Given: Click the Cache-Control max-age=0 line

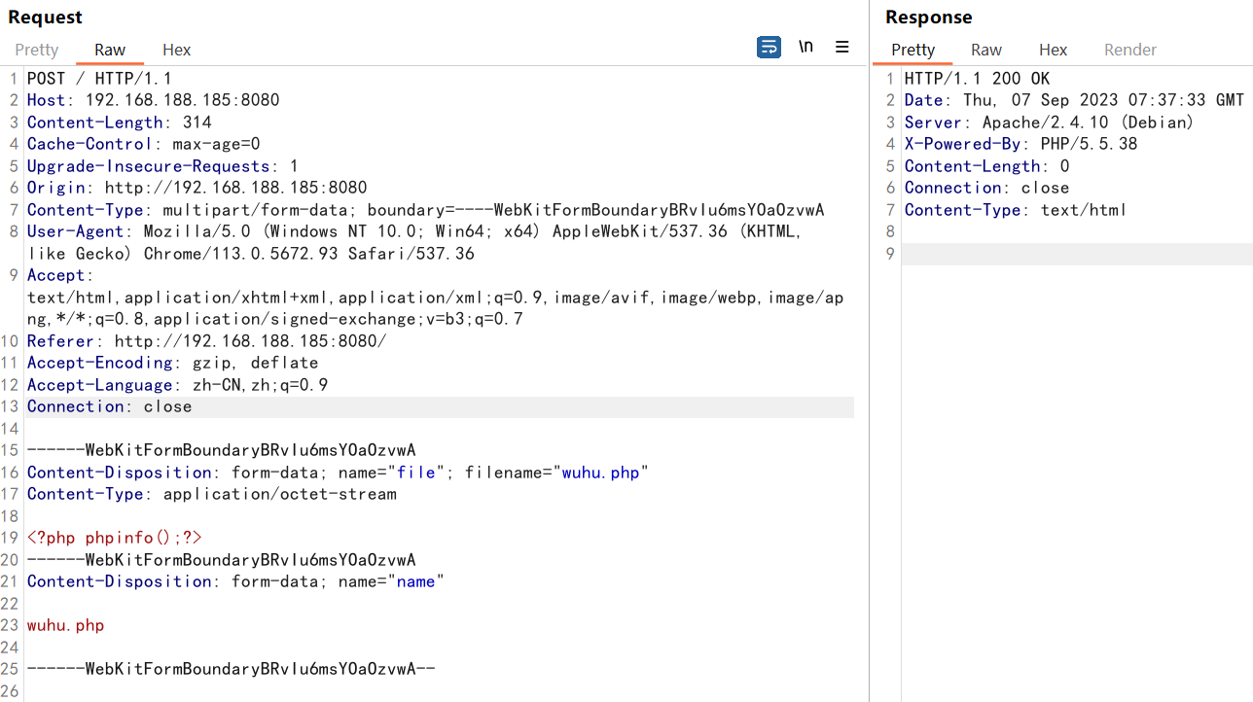Looking at the screenshot, I should point(144,144).
